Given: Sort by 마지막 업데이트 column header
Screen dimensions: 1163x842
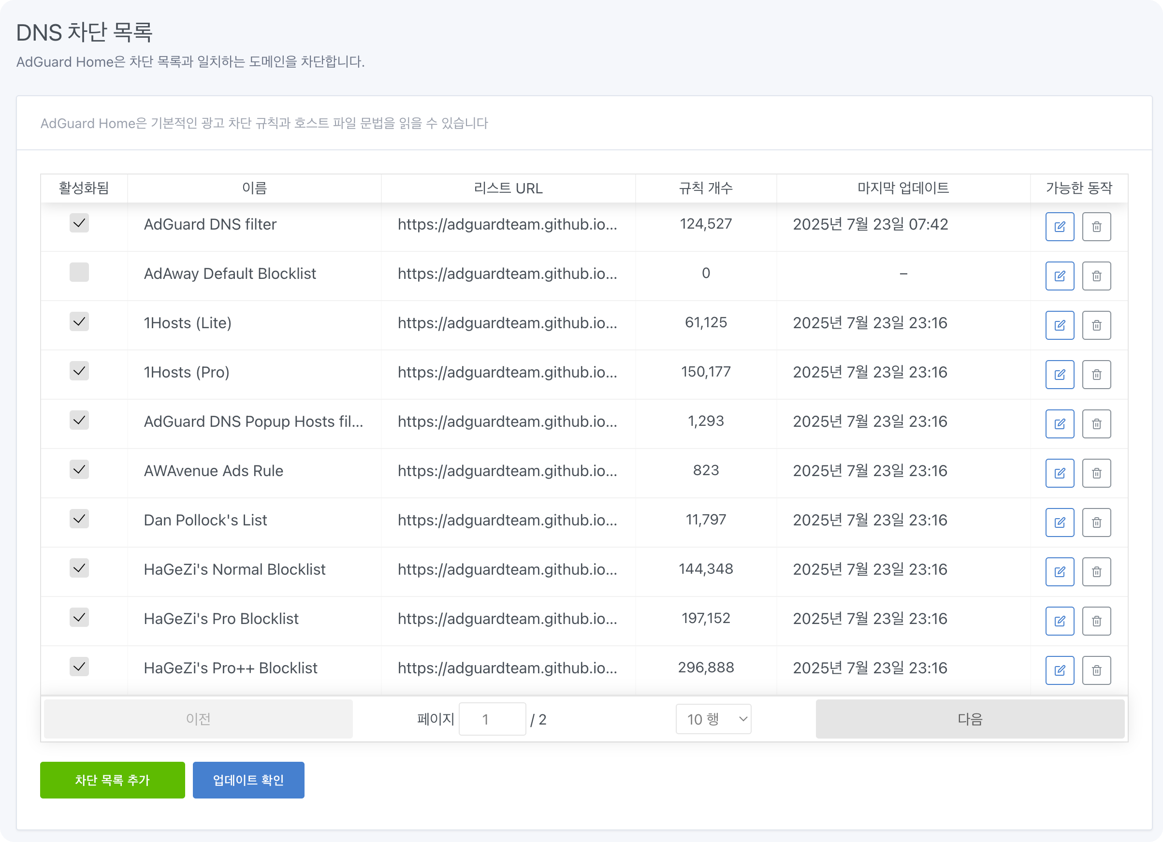Looking at the screenshot, I should (902, 188).
